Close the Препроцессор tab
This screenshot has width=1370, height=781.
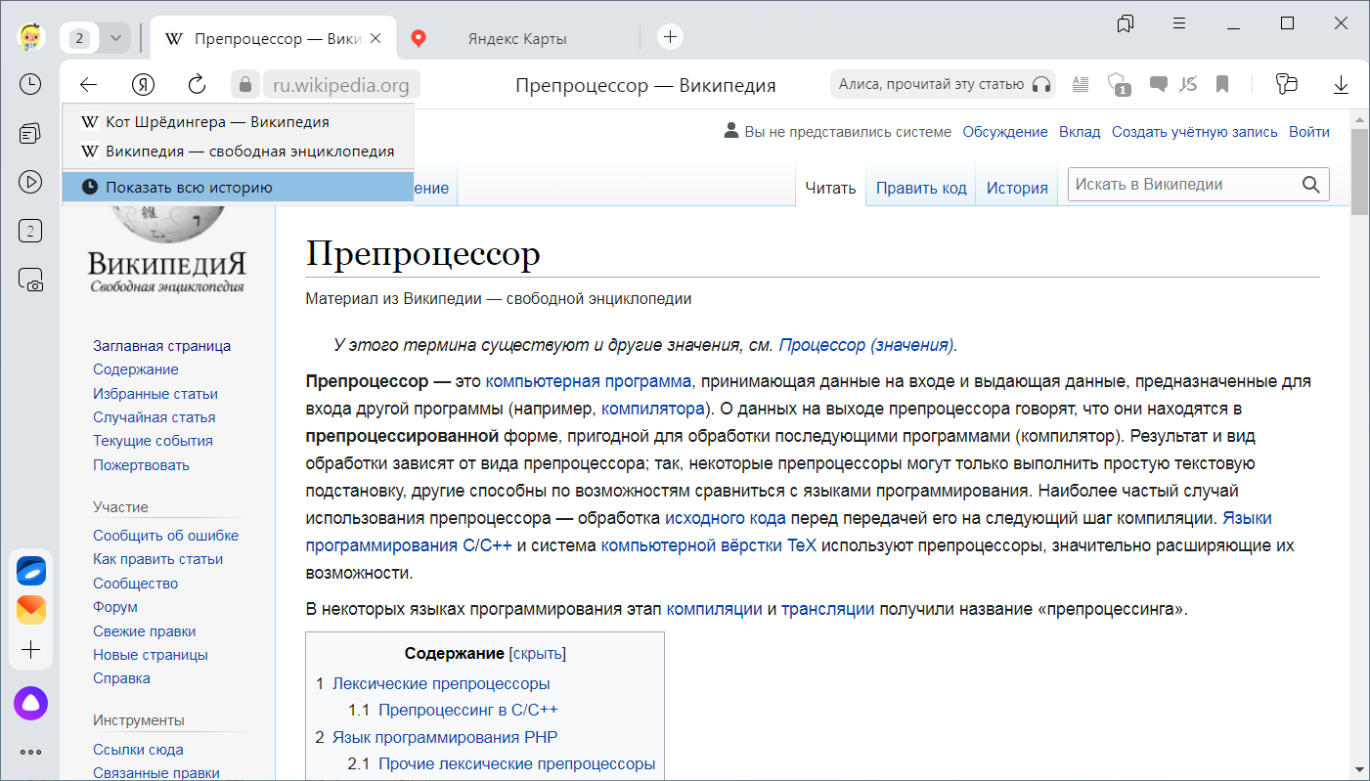[x=376, y=38]
